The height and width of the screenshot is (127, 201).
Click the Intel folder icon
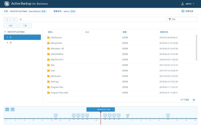coord(48,70)
